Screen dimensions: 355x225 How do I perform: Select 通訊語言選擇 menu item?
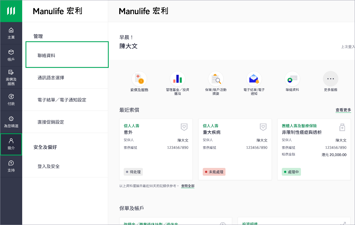[65, 78]
